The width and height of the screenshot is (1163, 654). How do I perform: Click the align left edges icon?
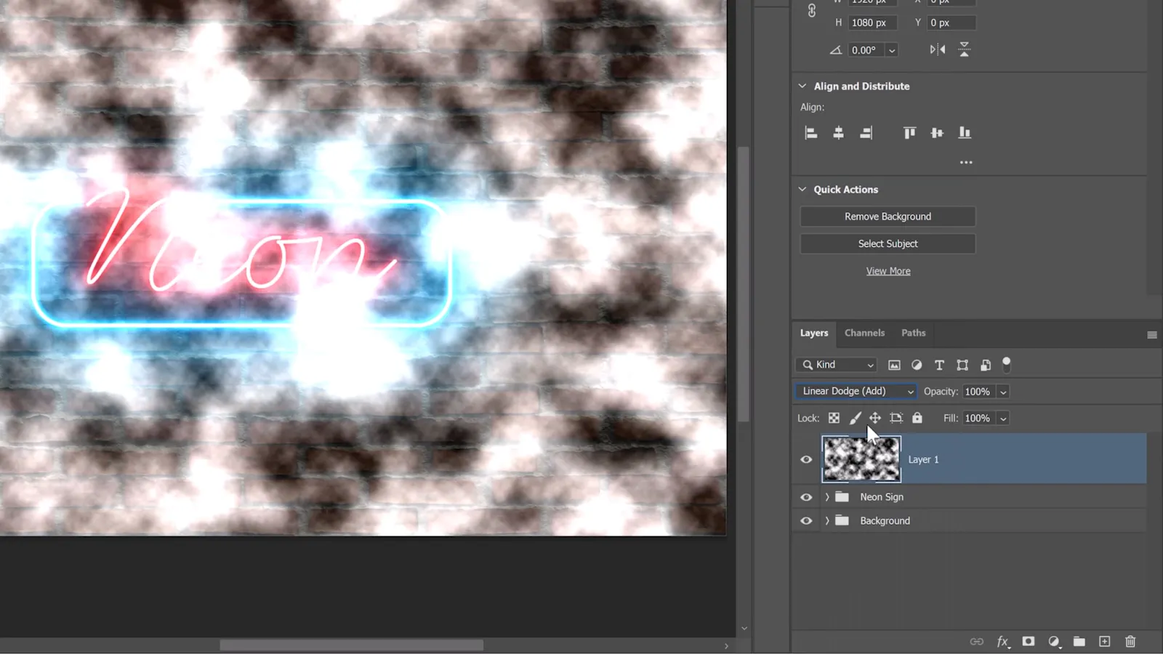(811, 133)
